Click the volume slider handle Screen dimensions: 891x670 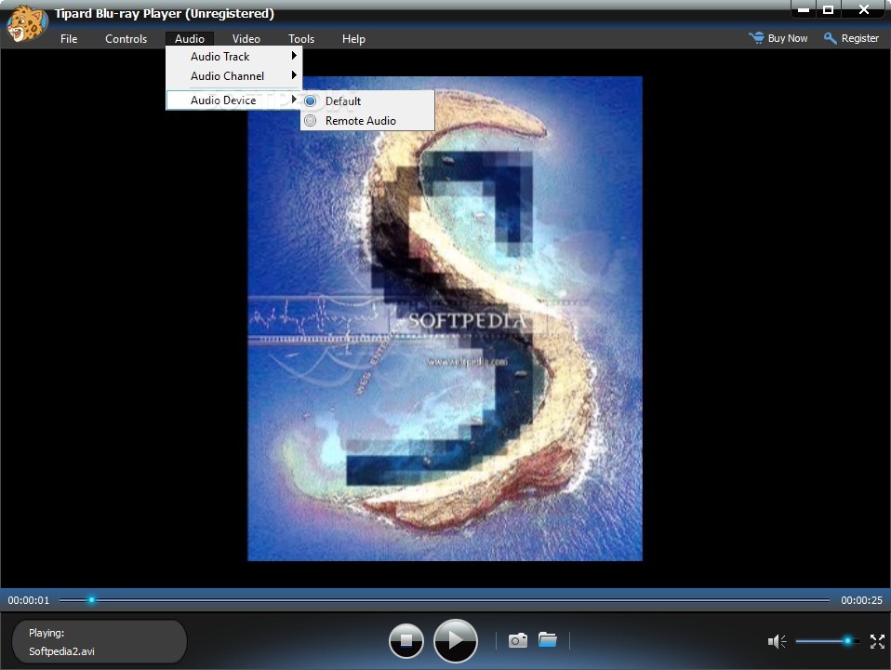coord(847,641)
